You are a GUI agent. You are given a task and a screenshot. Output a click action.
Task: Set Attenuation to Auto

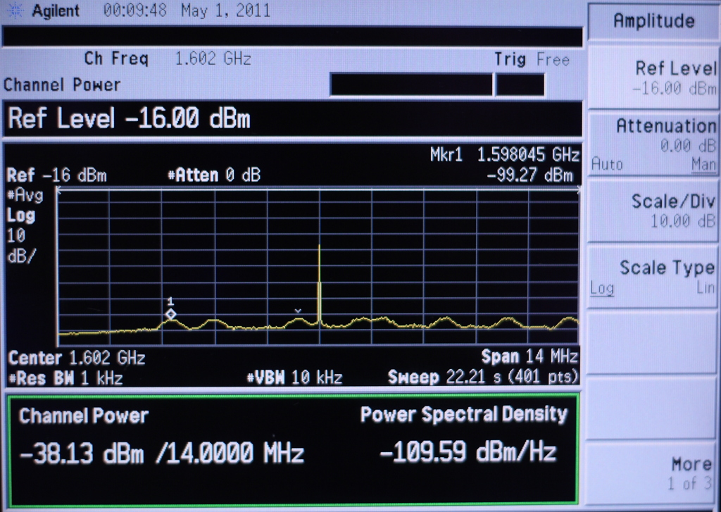point(607,164)
